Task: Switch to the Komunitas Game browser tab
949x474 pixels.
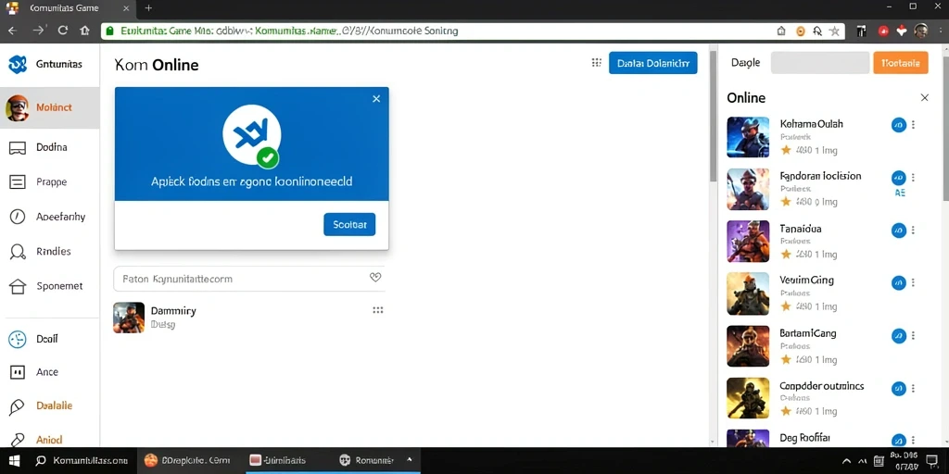Action: (68, 8)
